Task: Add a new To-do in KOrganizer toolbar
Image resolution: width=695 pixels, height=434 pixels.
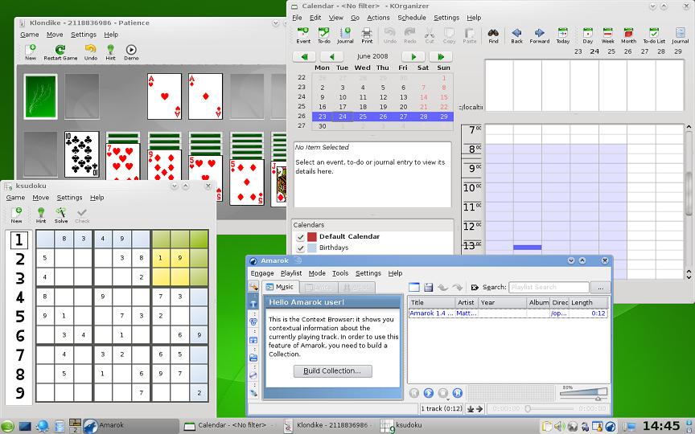Action: 324,35
